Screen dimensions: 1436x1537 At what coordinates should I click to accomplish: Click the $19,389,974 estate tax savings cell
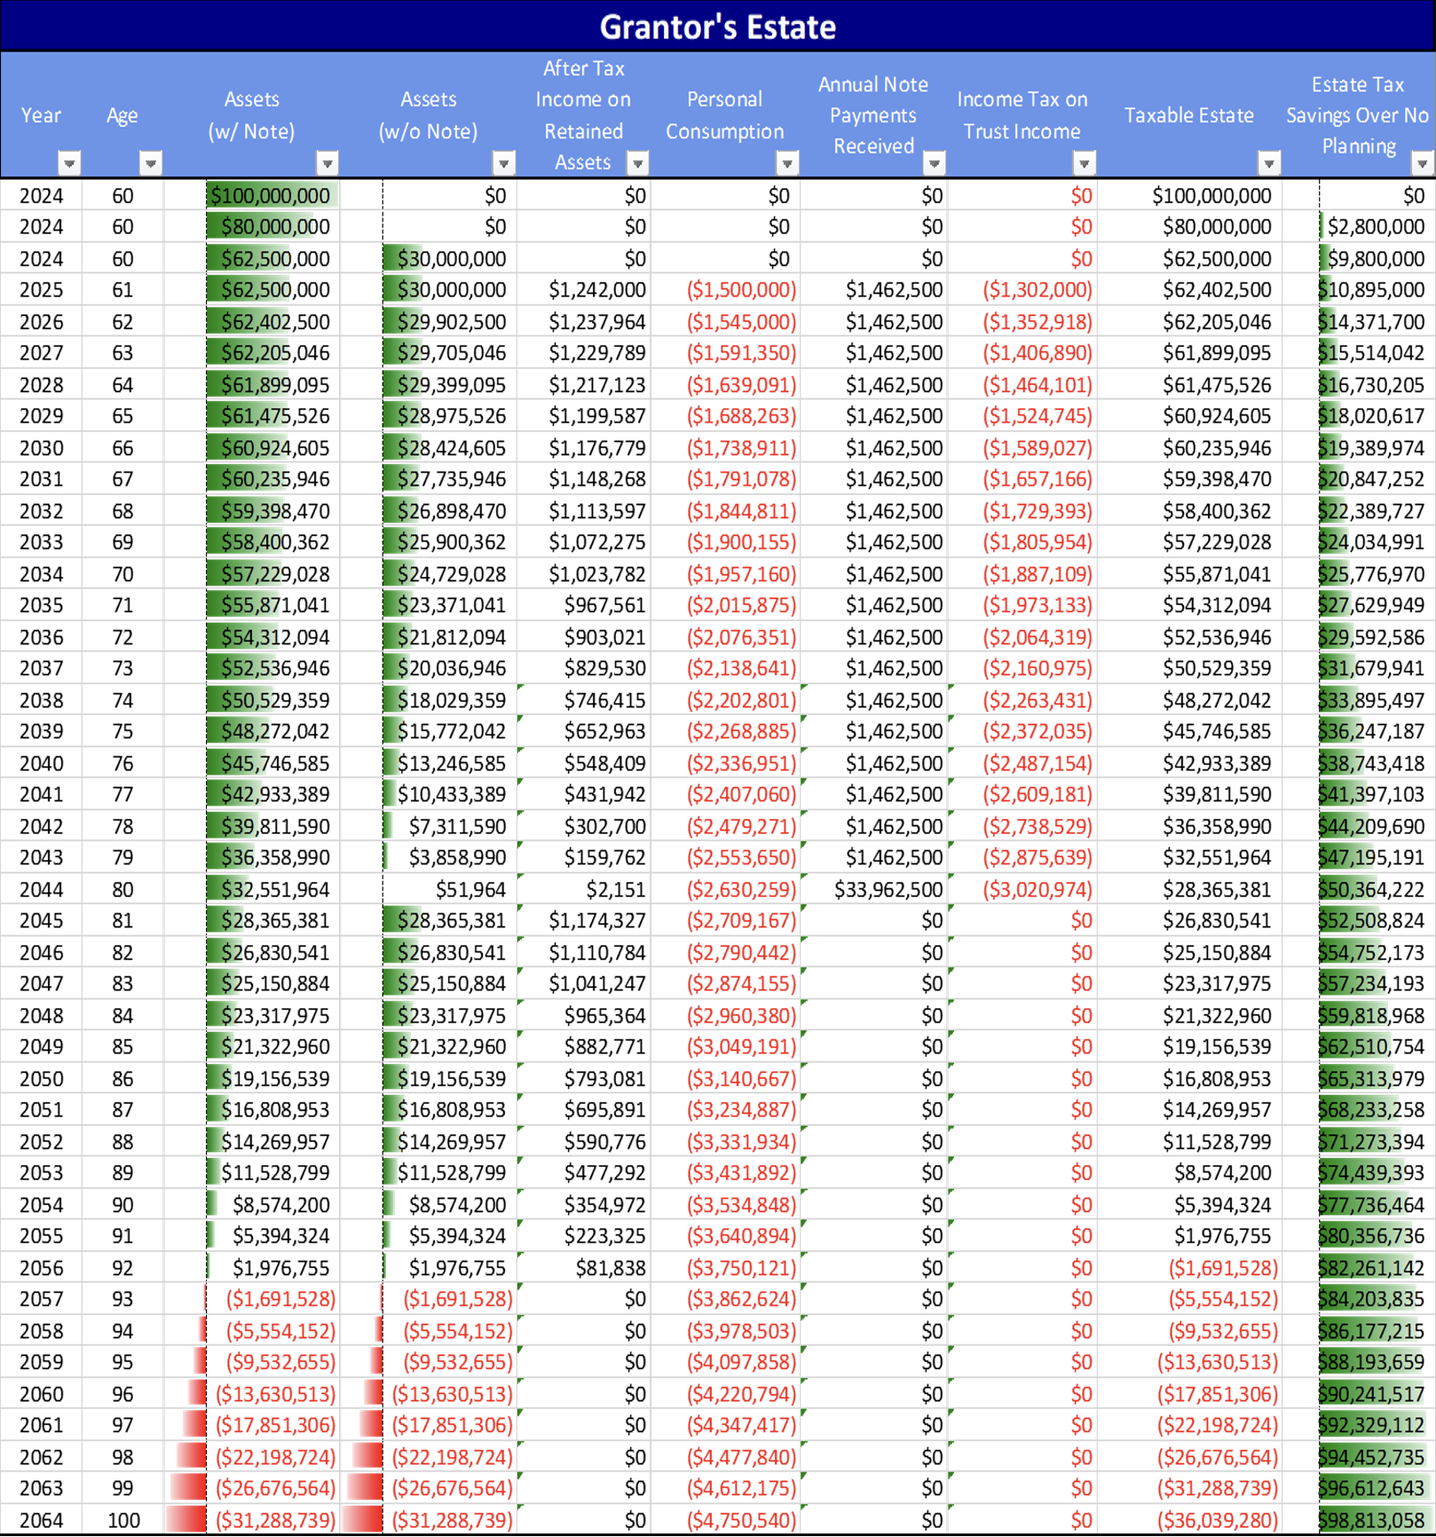tap(1359, 448)
